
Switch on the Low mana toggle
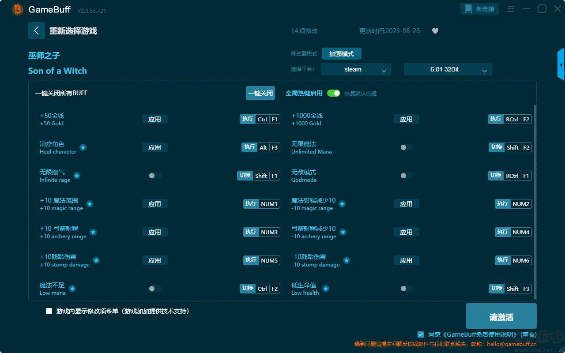pos(155,289)
